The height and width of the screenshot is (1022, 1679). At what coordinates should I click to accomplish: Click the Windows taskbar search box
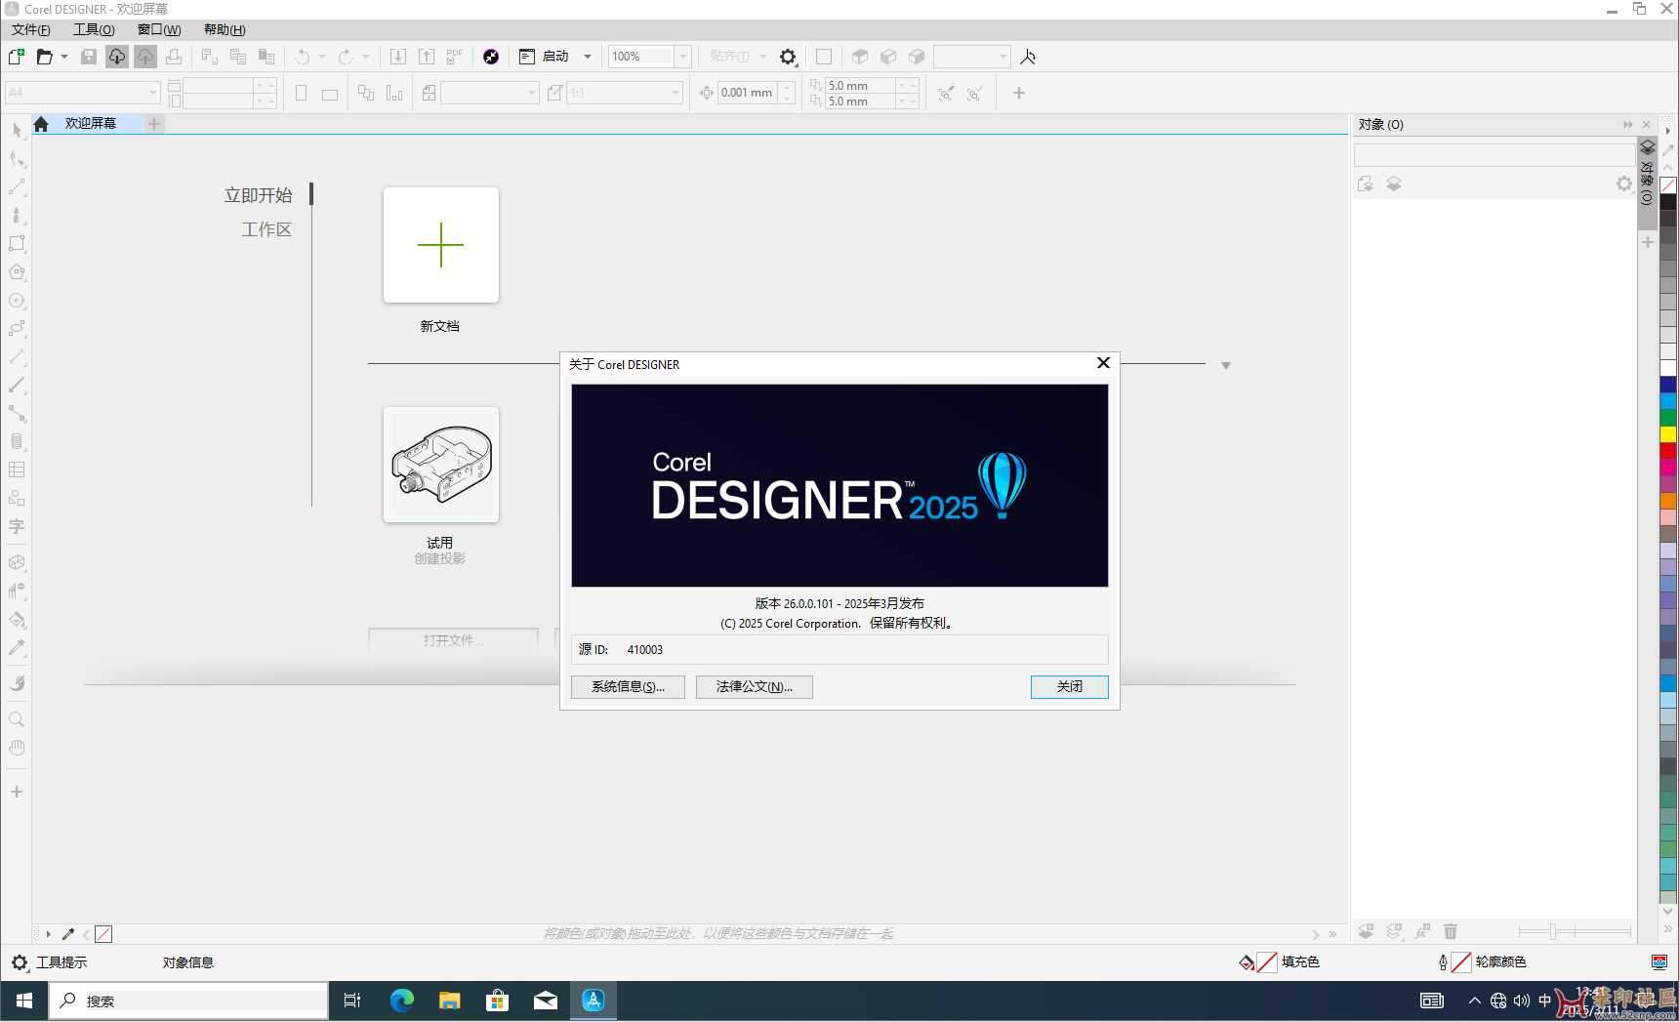coord(188,1001)
